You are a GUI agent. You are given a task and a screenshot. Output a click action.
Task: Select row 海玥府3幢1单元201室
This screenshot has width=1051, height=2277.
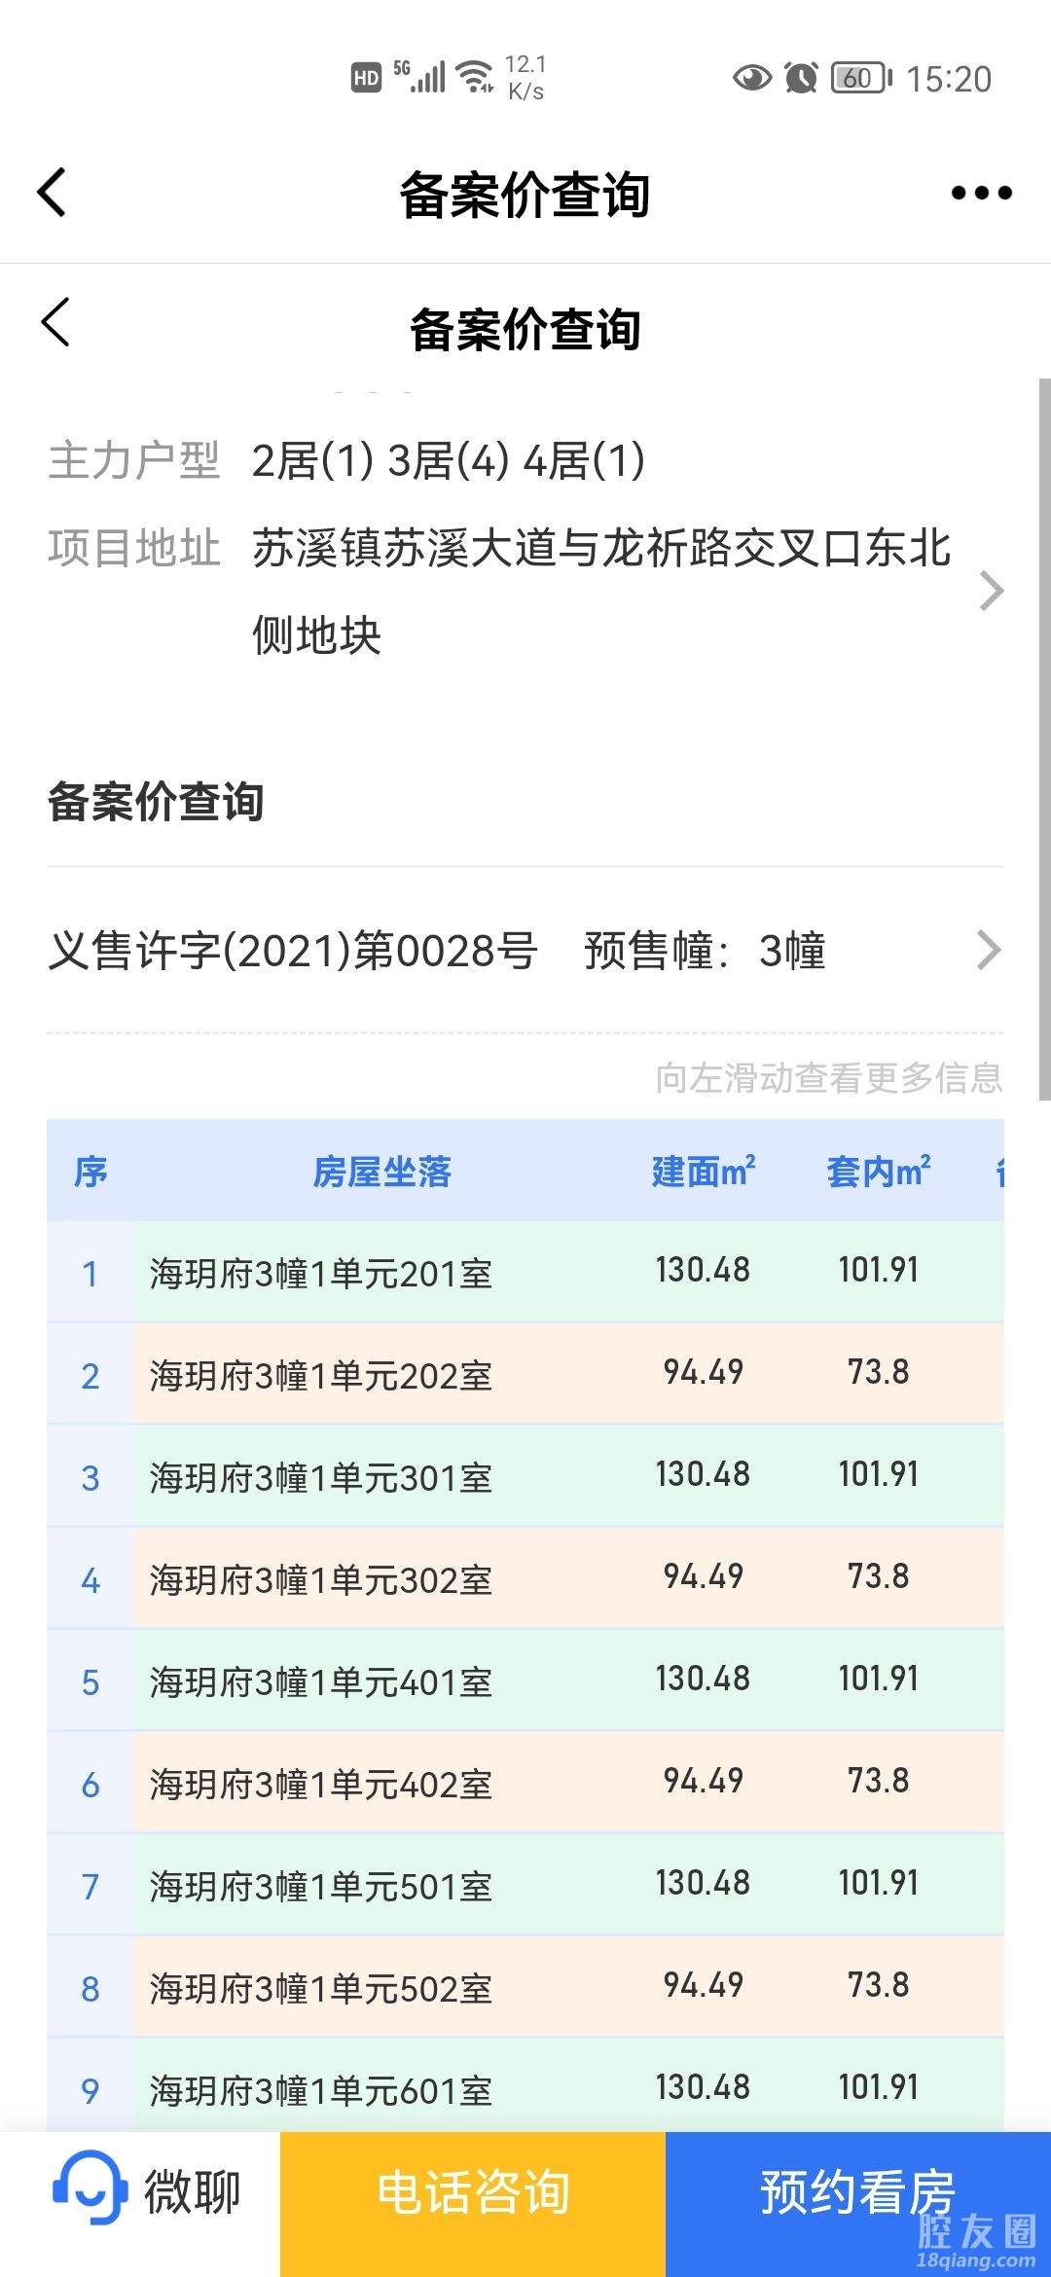click(x=321, y=1274)
